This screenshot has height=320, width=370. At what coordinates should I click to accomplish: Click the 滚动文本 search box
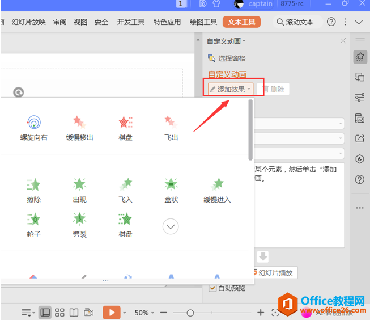click(297, 22)
